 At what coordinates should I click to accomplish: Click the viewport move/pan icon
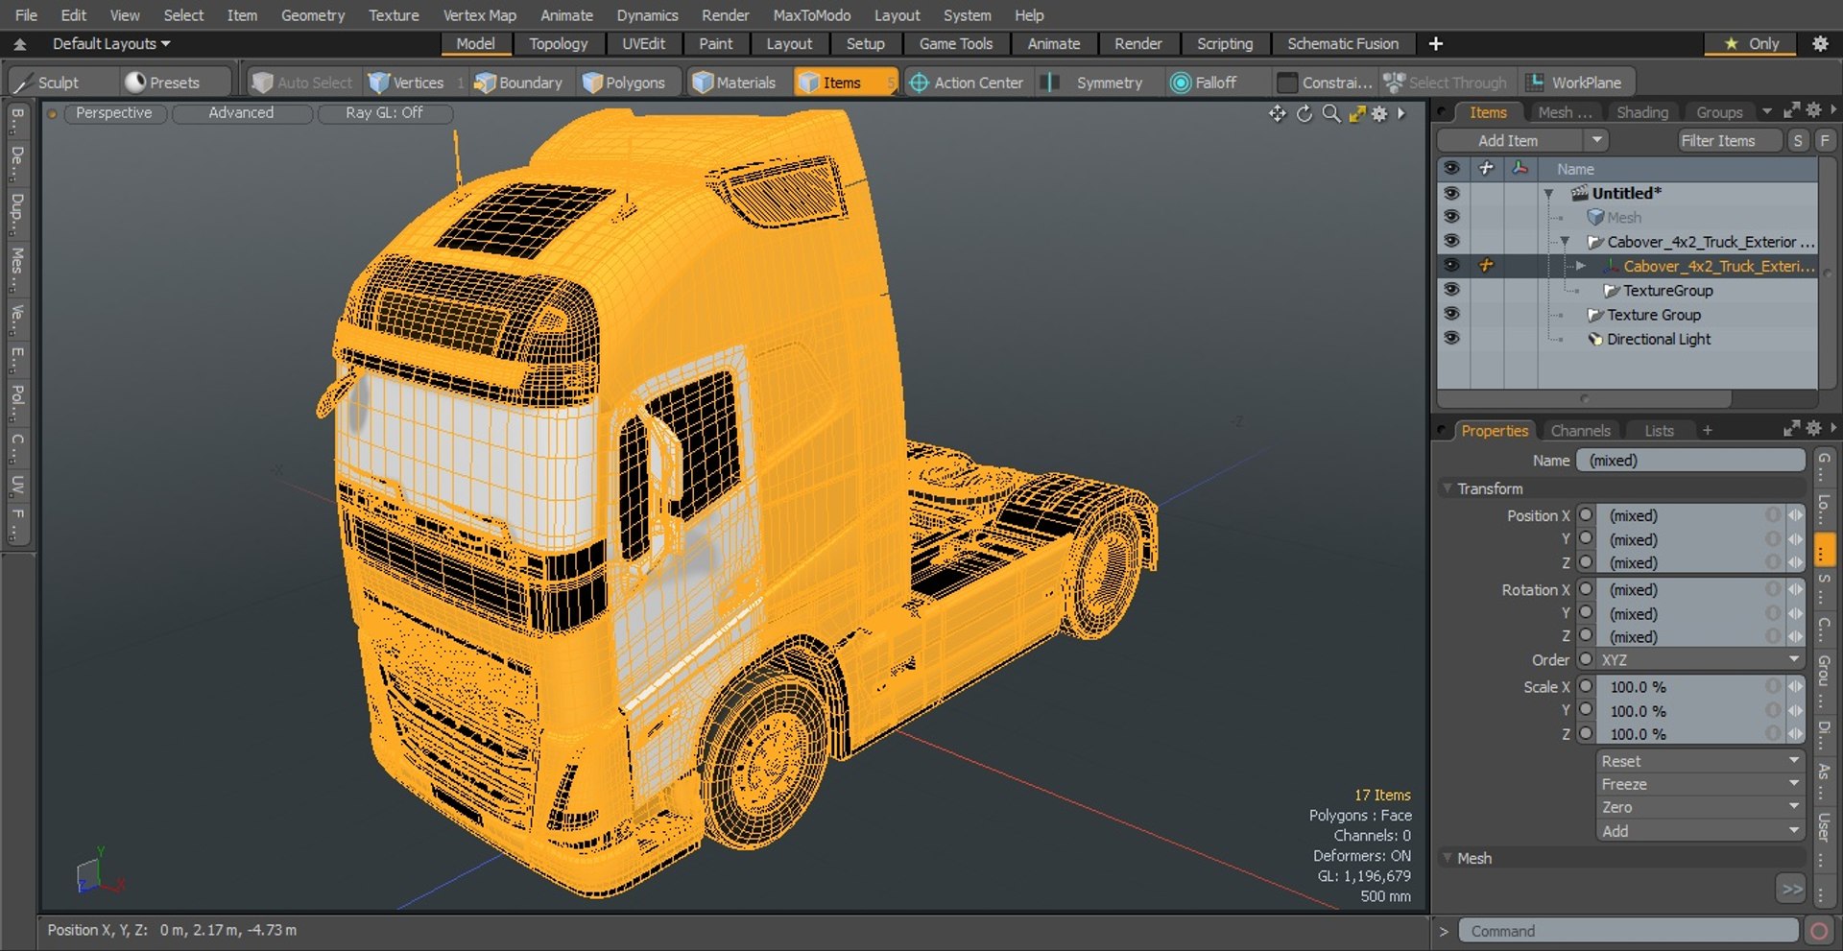(1277, 114)
